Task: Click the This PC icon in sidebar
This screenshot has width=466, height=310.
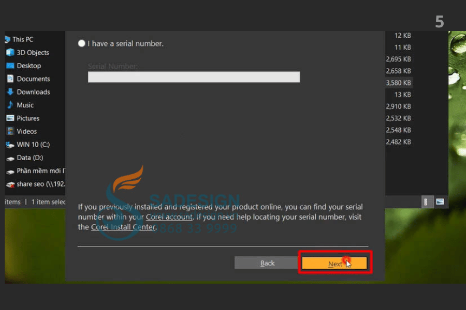Action: click(x=8, y=39)
